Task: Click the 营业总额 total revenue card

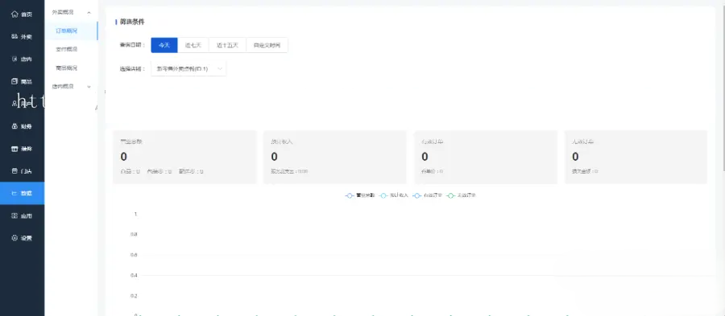Action: point(184,157)
